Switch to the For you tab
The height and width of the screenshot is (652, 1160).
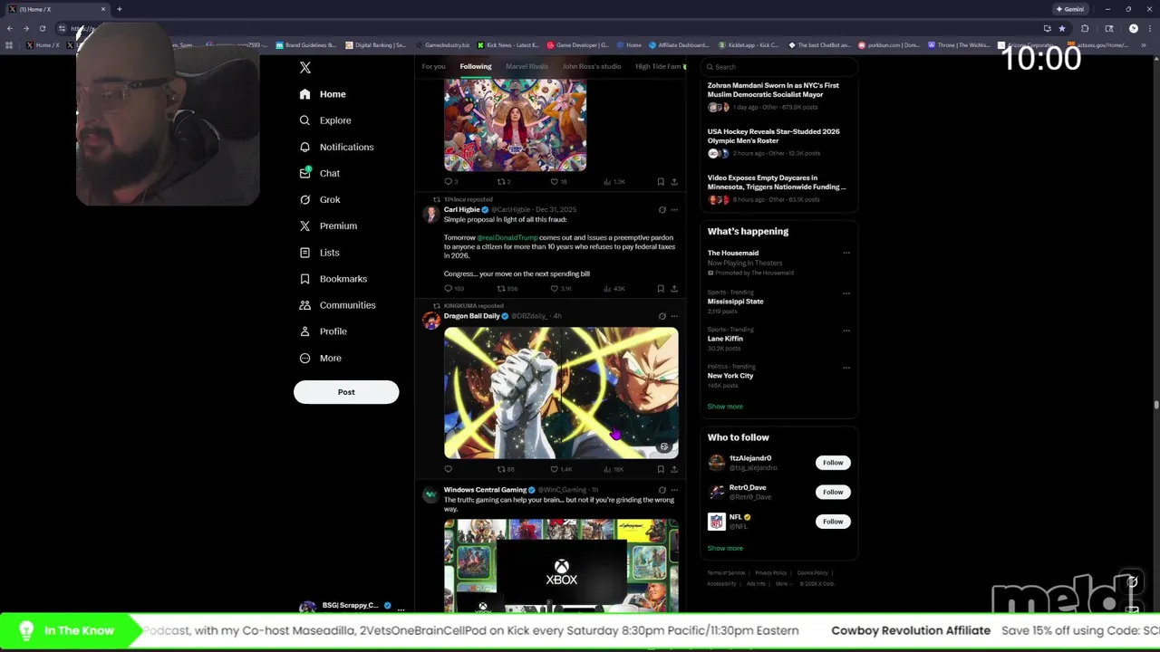tap(433, 66)
